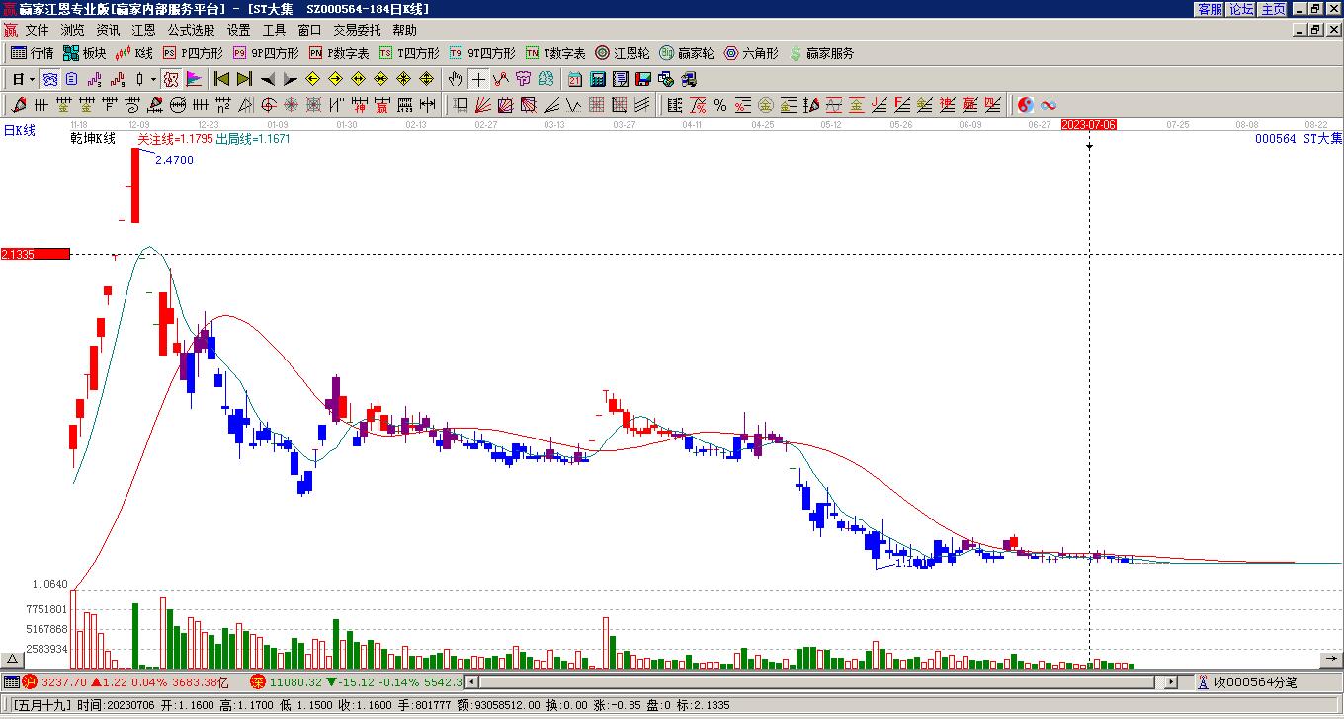Open the 赢家轮 wheel tool

pyautogui.click(x=687, y=53)
